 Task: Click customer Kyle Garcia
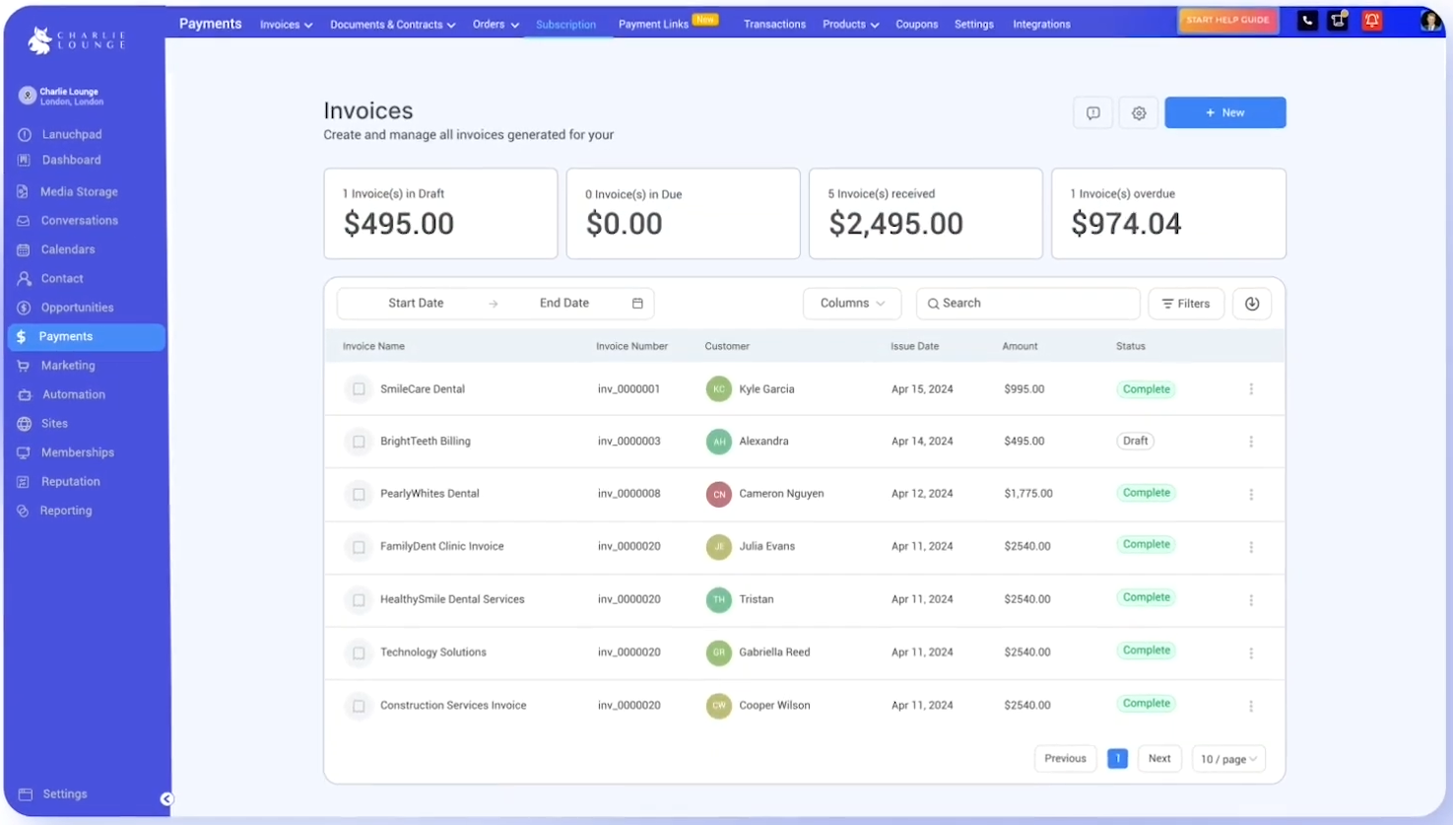point(766,389)
